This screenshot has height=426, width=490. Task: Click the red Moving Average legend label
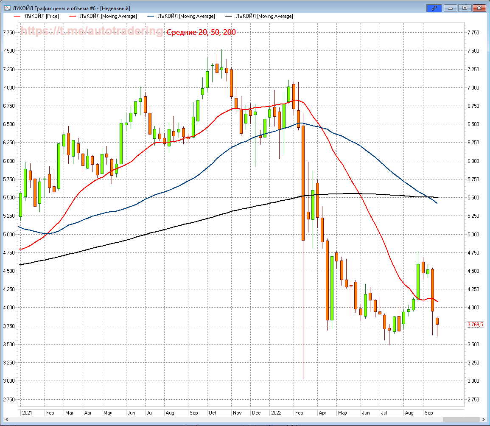coord(108,16)
